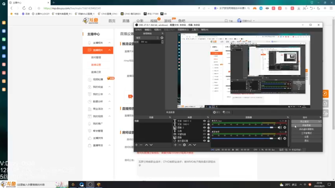Reload the Douyu page in the browser
The height and width of the screenshot is (188, 335).
pyautogui.click(x=24, y=8)
